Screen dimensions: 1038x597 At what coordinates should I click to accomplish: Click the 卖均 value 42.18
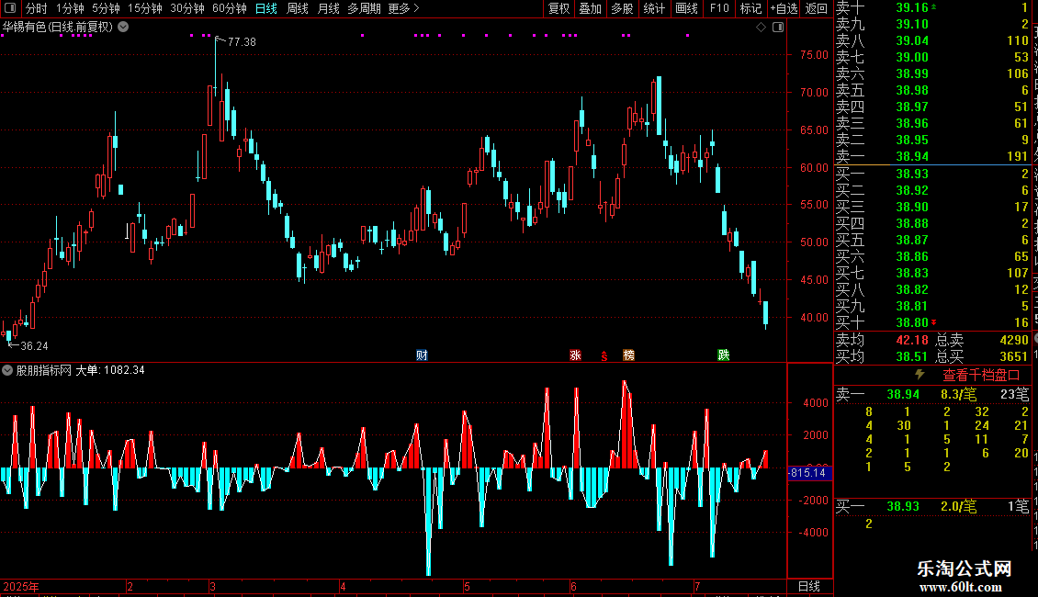(x=912, y=340)
